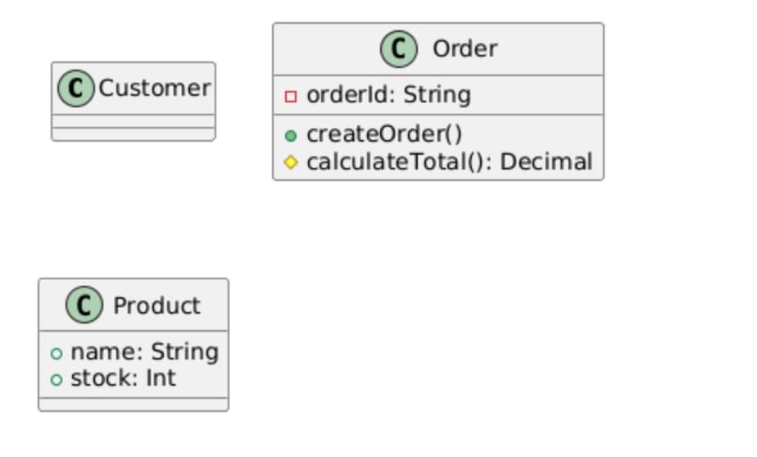Screen dimensions: 757x457
Task: Click the yellow protected diamond beside calculateTotal()
Action: point(291,162)
